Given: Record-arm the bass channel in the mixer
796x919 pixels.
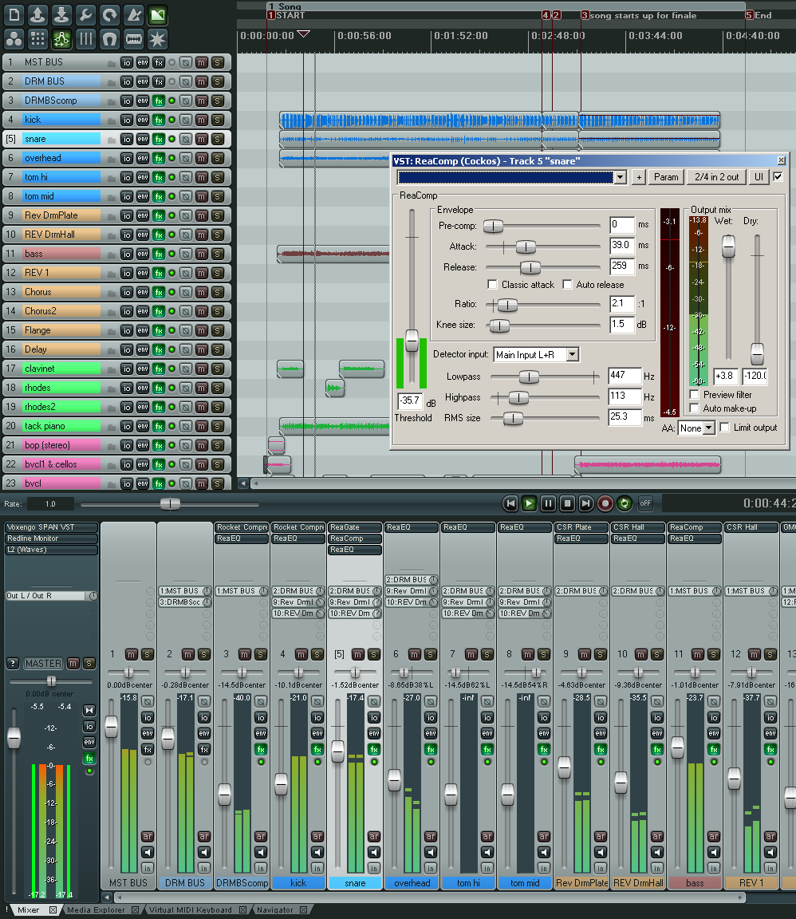Looking at the screenshot, I should 714,836.
